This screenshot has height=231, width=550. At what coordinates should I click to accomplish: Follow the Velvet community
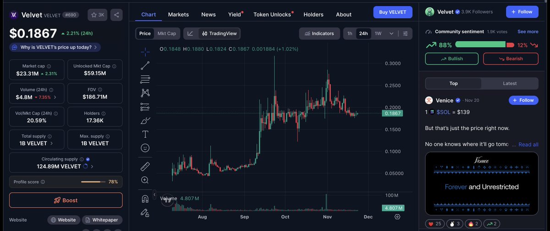[x=522, y=11]
